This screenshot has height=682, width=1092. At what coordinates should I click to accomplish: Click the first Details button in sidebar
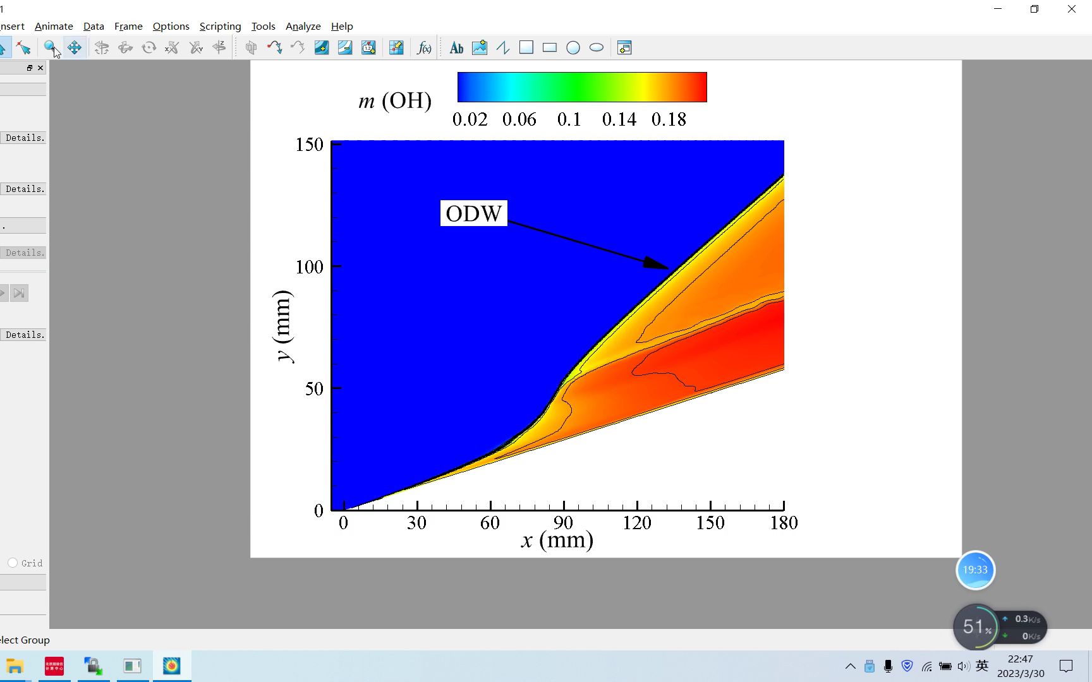(x=23, y=138)
